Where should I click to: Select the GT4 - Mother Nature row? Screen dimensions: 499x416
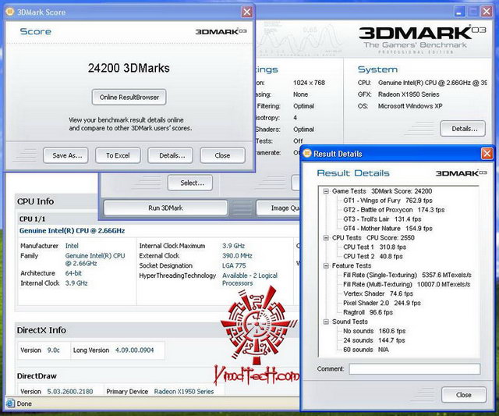tap(388, 229)
